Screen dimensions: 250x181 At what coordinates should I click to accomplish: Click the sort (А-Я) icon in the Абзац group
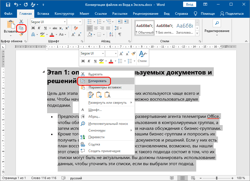point(111,34)
